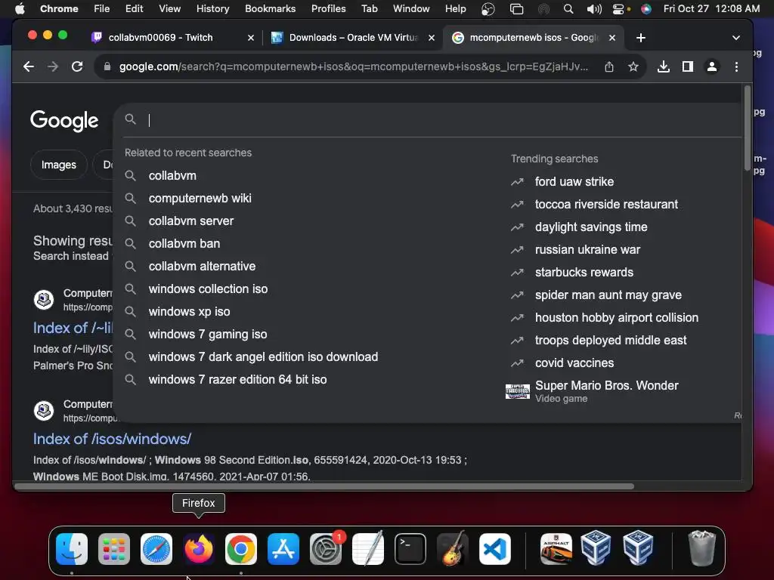774x580 pixels.
Task: Select suggestion 'collabvm server'
Action: 191,221
